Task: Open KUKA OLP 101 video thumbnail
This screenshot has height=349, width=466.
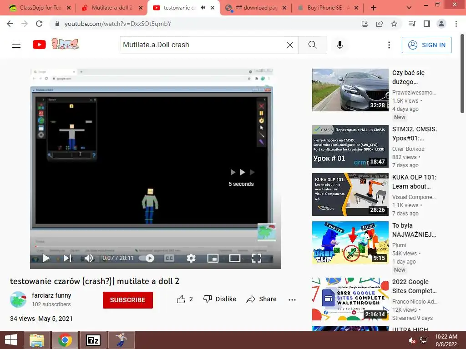Action: pyautogui.click(x=350, y=194)
